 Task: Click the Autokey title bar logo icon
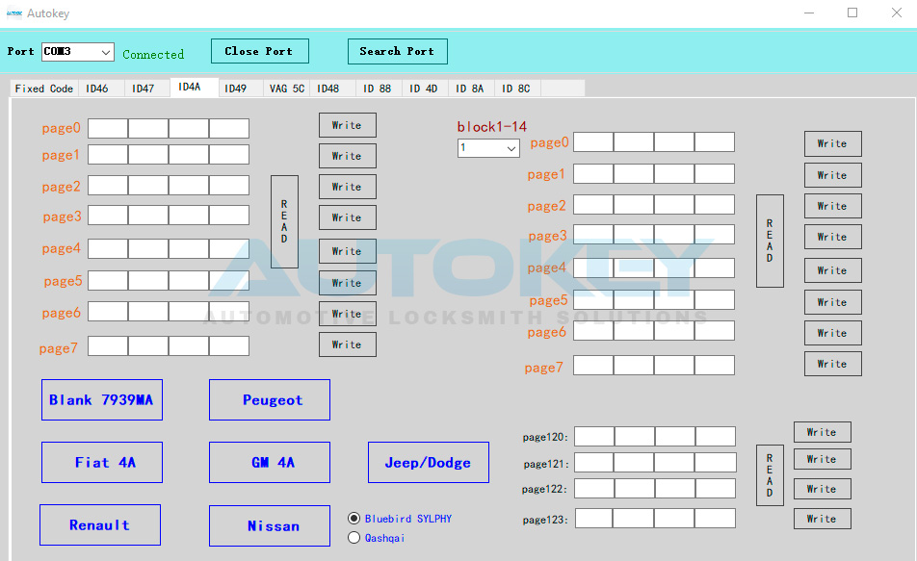click(14, 13)
